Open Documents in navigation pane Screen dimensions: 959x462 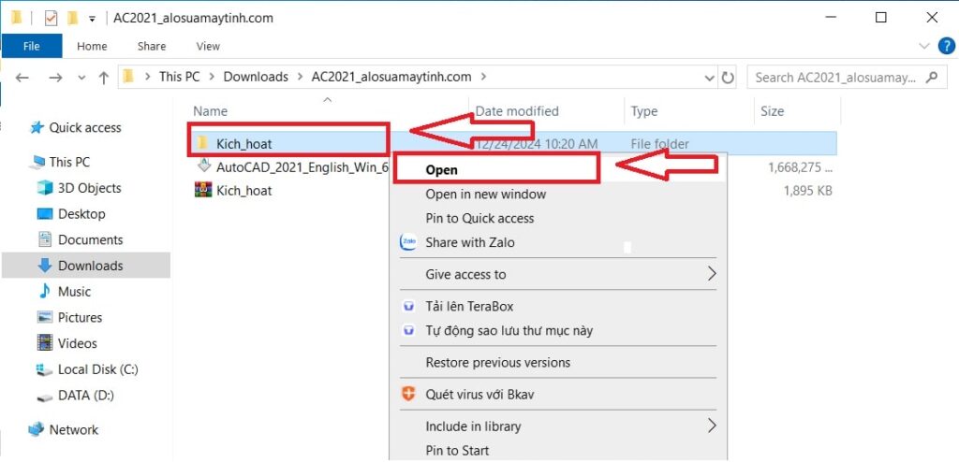[x=91, y=239]
